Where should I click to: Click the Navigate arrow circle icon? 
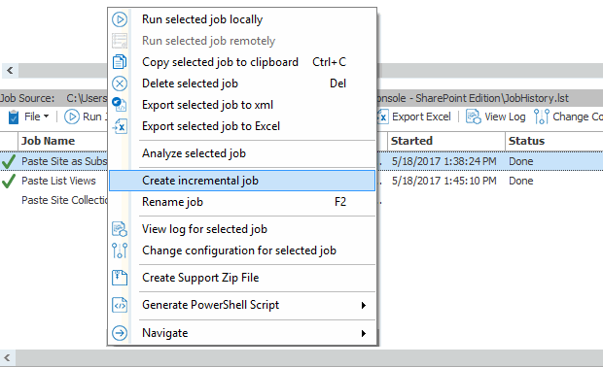[x=120, y=333]
